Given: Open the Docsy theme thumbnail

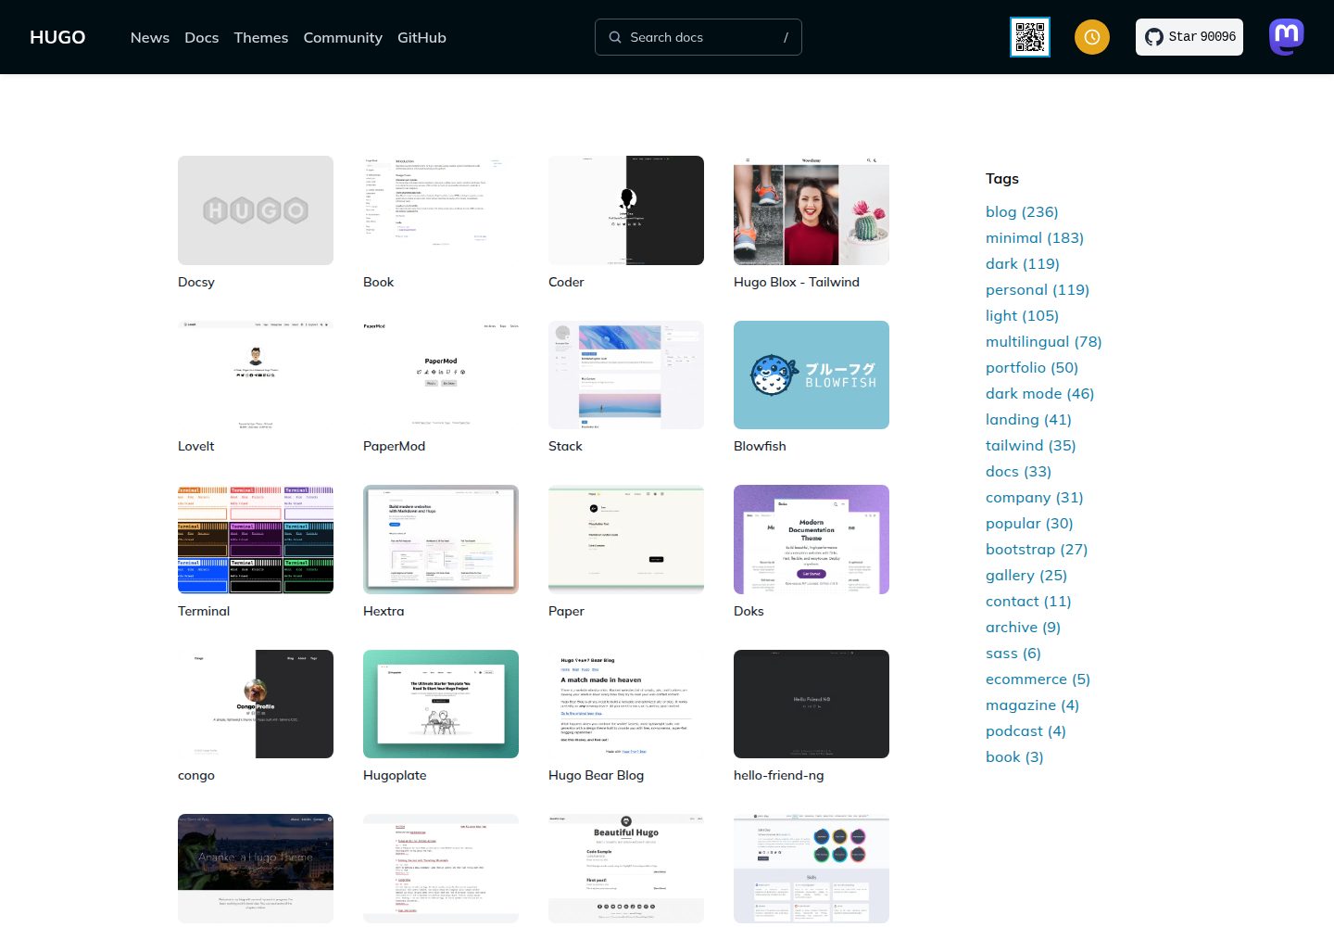Looking at the screenshot, I should pos(256,210).
